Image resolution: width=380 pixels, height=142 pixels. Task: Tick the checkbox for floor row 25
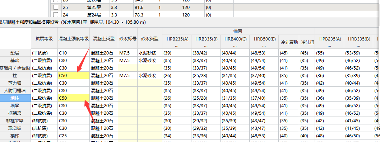56,7
